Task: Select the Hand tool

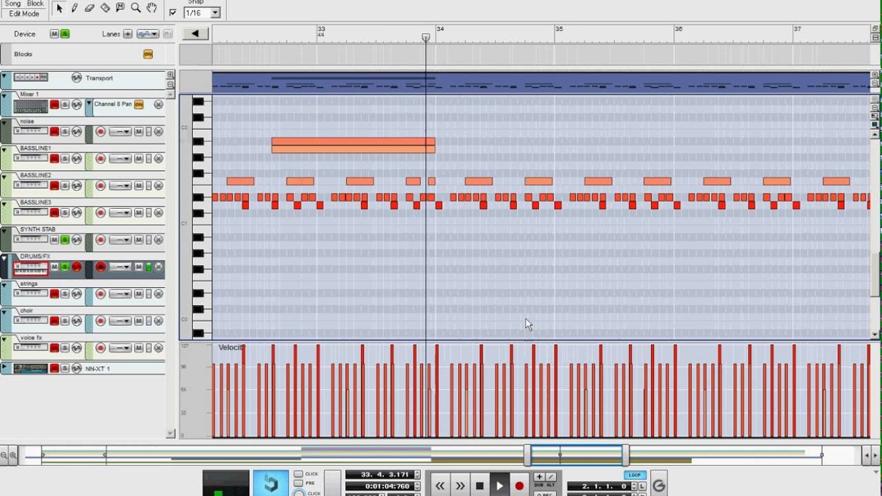Action: pyautogui.click(x=152, y=8)
